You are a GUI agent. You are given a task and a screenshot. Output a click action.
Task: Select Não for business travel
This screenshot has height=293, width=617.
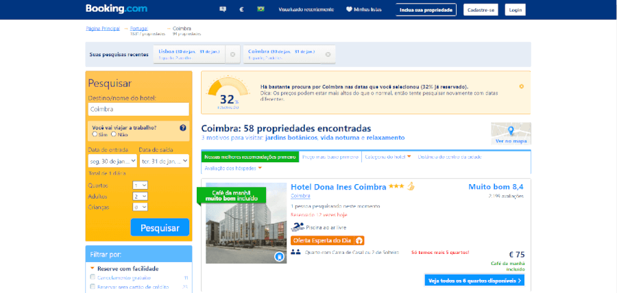point(113,134)
